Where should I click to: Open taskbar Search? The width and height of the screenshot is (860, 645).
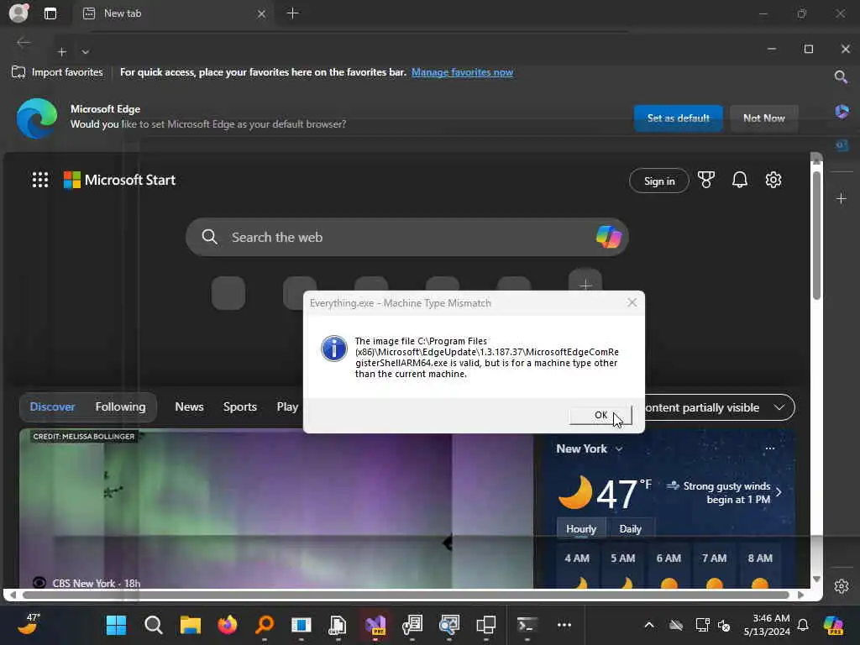(x=153, y=625)
